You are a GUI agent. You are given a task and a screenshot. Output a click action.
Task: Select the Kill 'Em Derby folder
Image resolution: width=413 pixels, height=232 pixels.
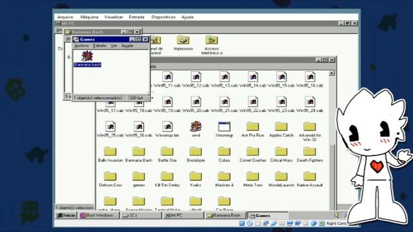tap(167, 176)
